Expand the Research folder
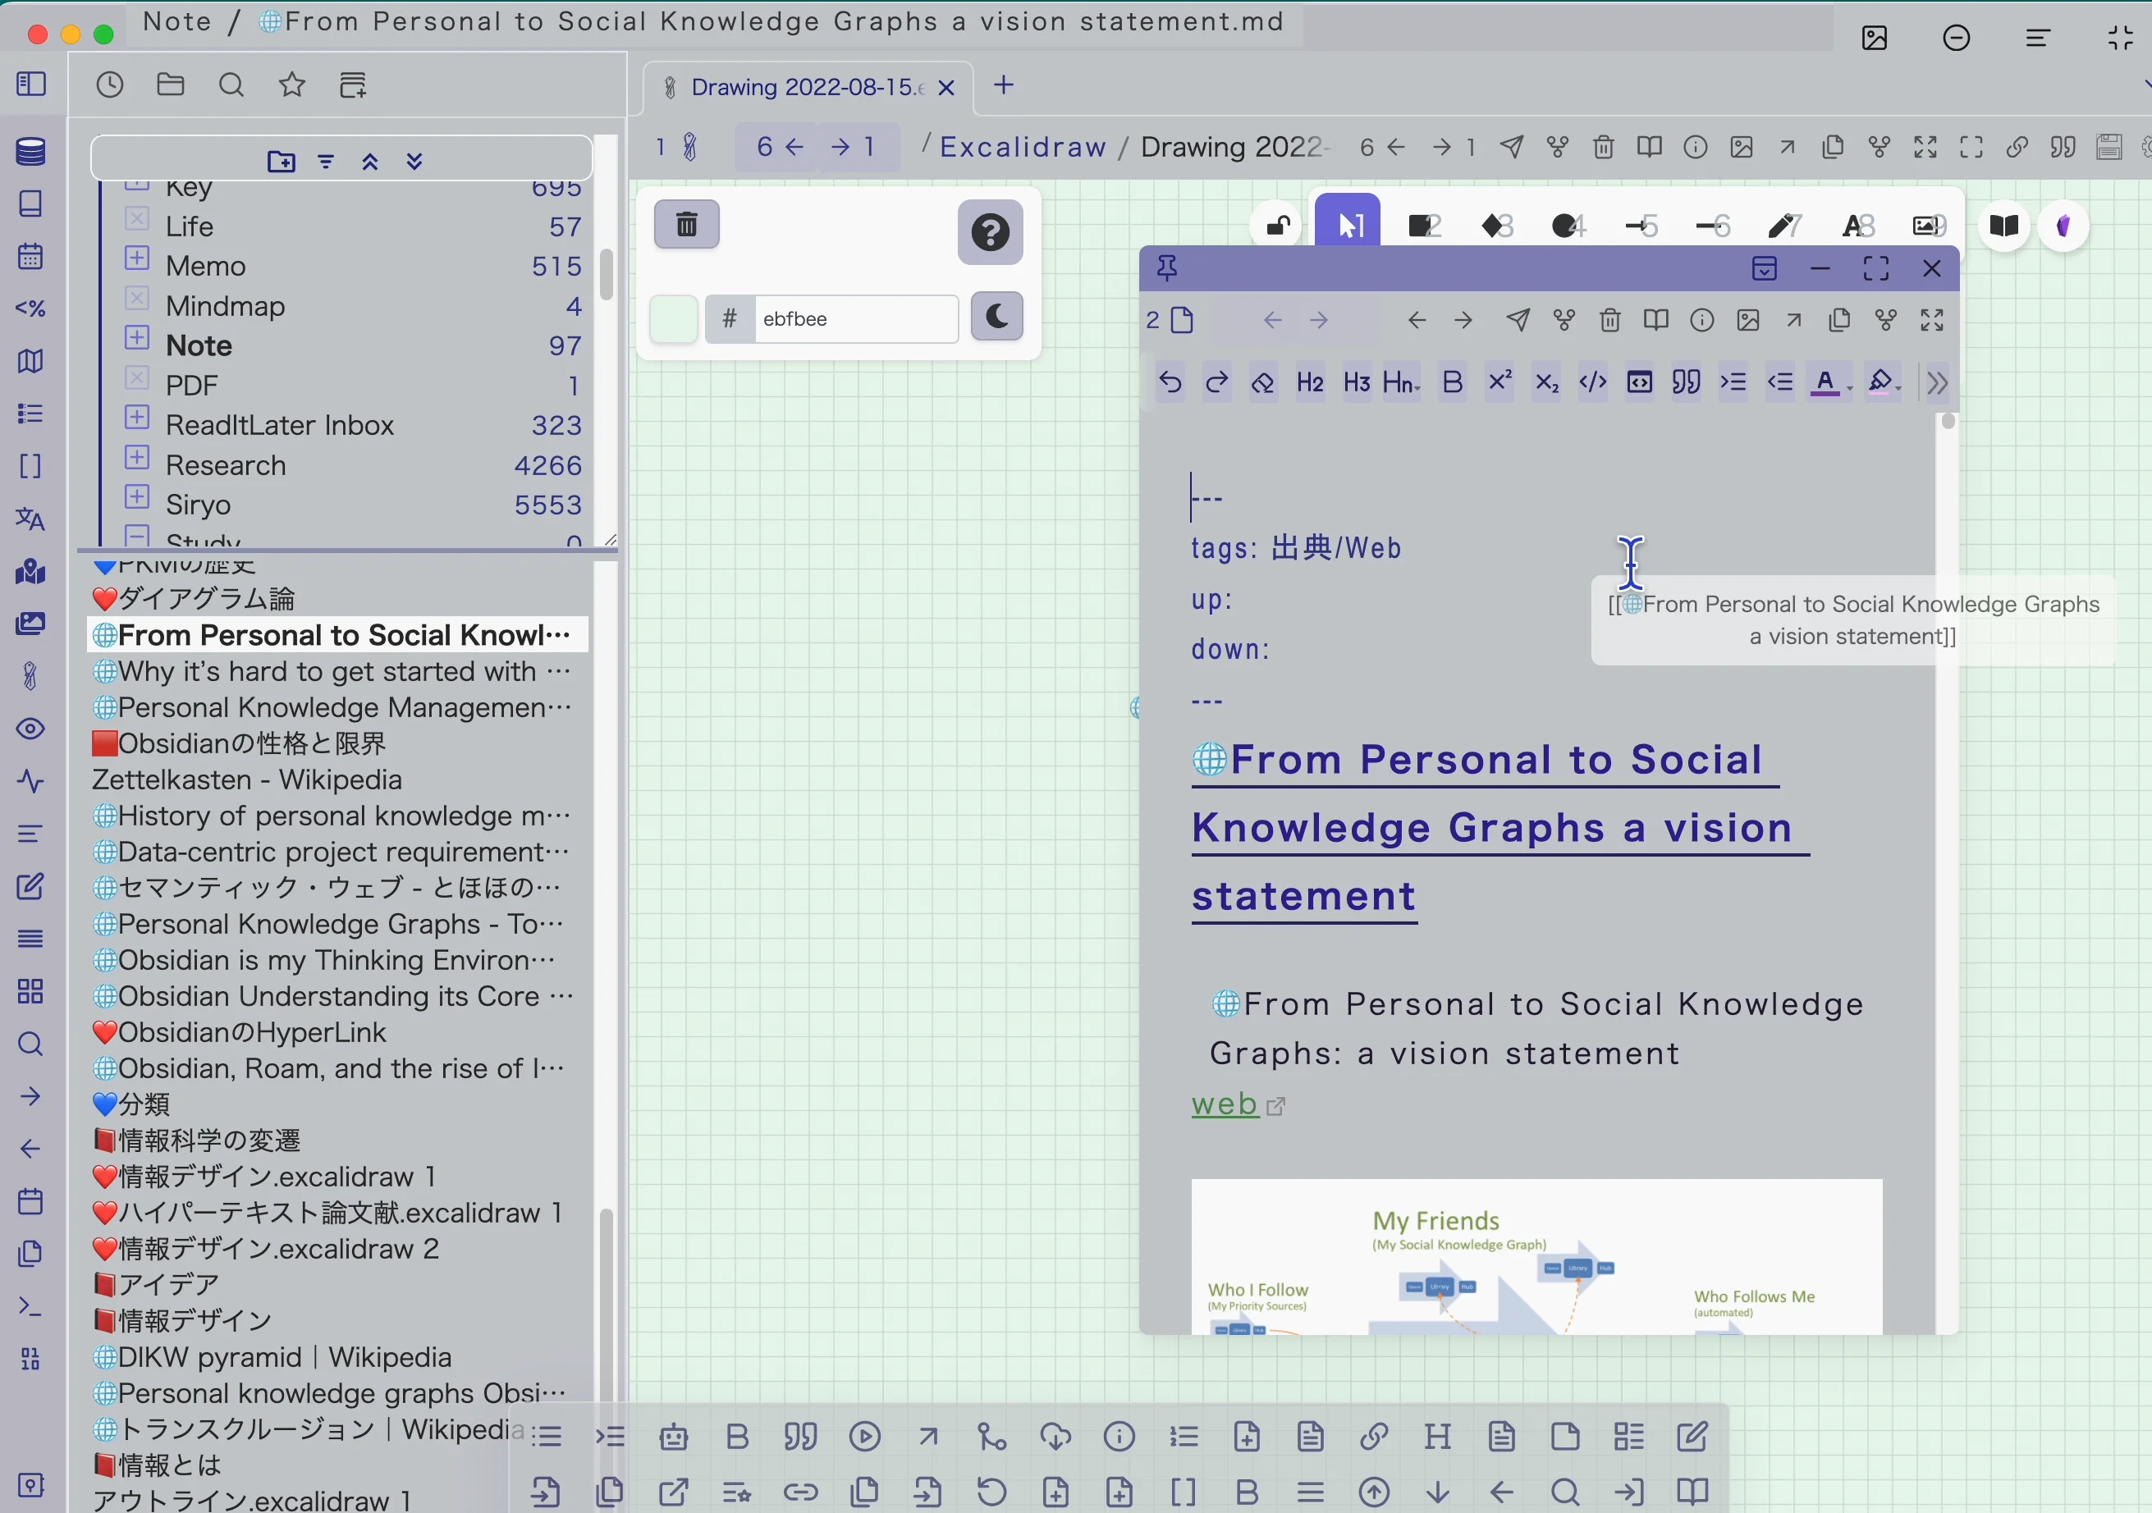This screenshot has width=2152, height=1513. pos(137,457)
